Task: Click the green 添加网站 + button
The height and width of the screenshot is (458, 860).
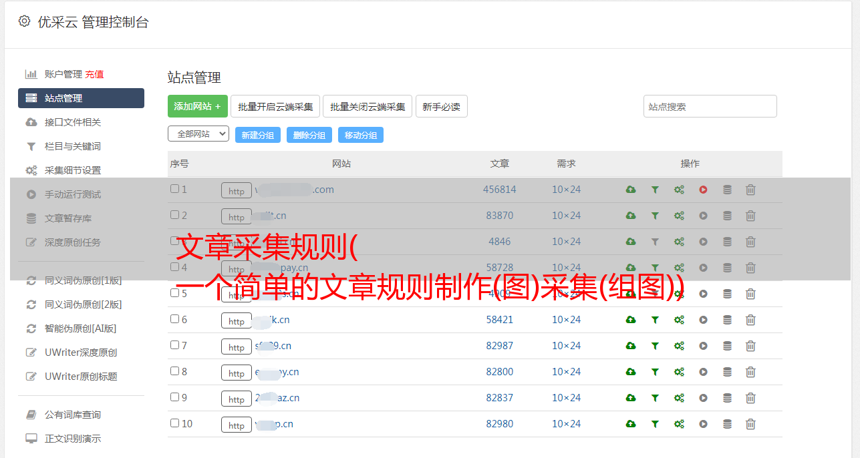Action: 198,106
